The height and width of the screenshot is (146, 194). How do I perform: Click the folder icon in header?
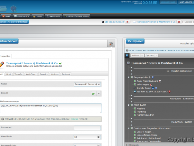[x=3, y=9]
